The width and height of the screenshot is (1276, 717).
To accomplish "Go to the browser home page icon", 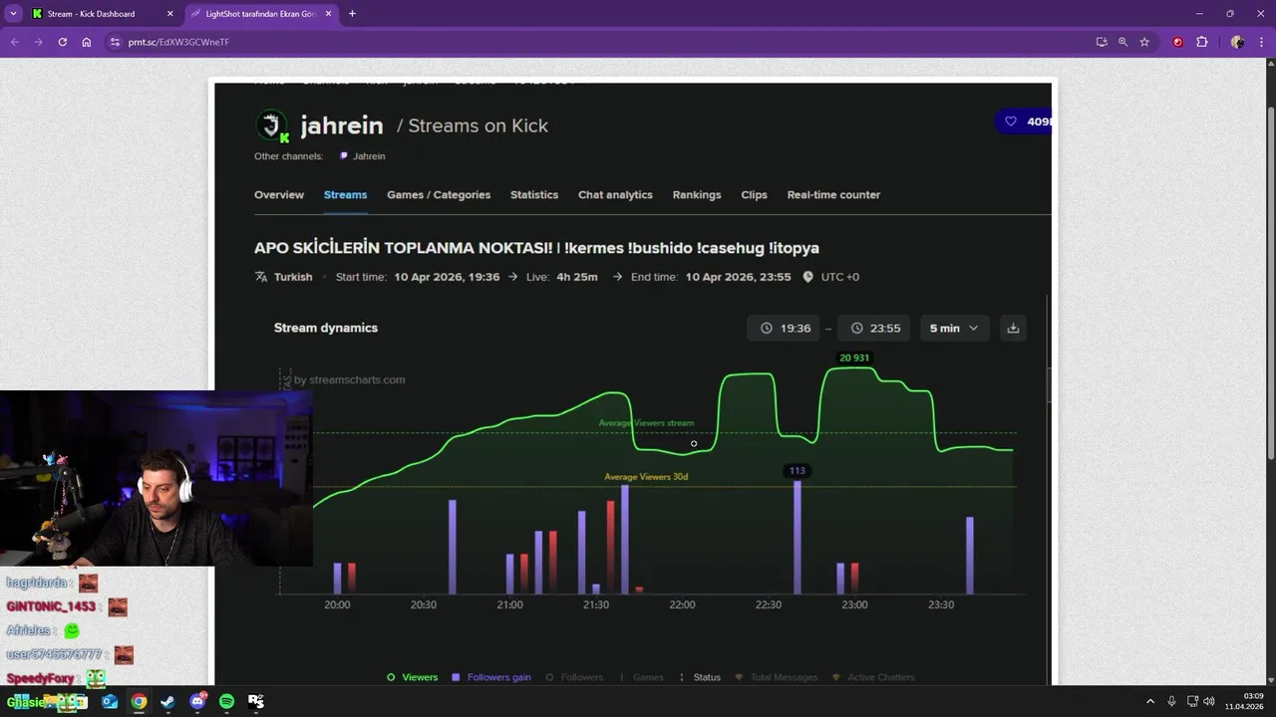I will [x=87, y=42].
